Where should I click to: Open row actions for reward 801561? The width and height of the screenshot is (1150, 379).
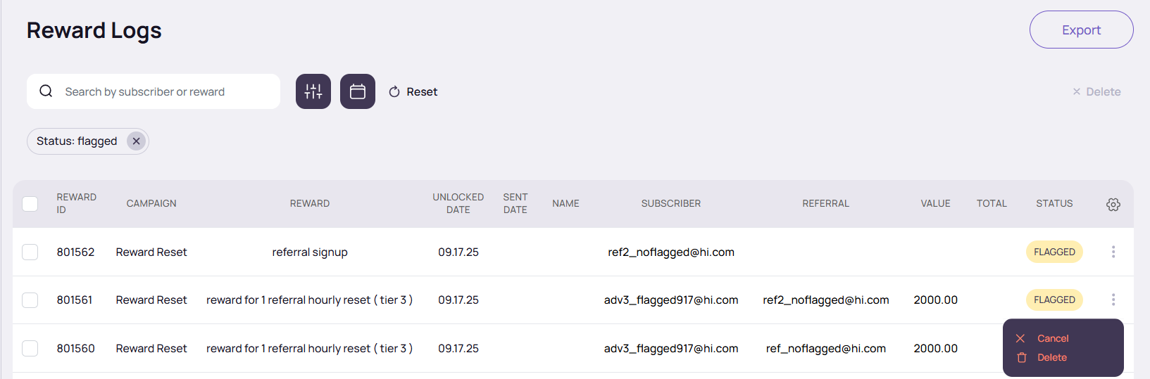(x=1113, y=300)
